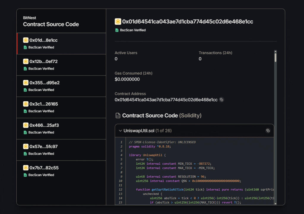Click the Gas Consumed (24h) value $0.0000000

pos(127,79)
